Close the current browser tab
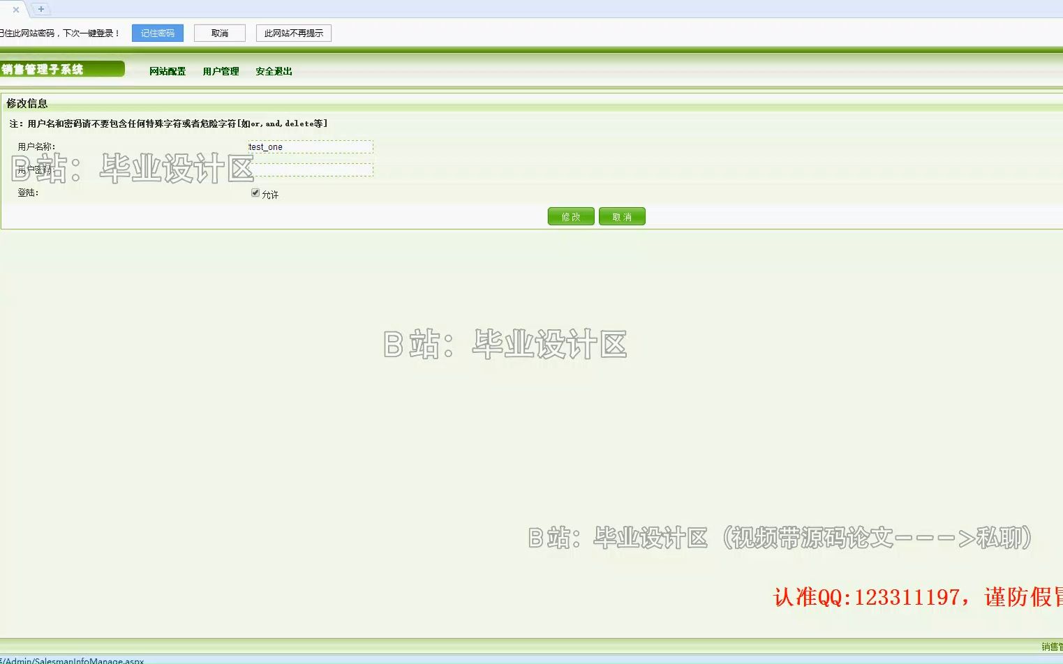This screenshot has width=1063, height=664. 16,10
